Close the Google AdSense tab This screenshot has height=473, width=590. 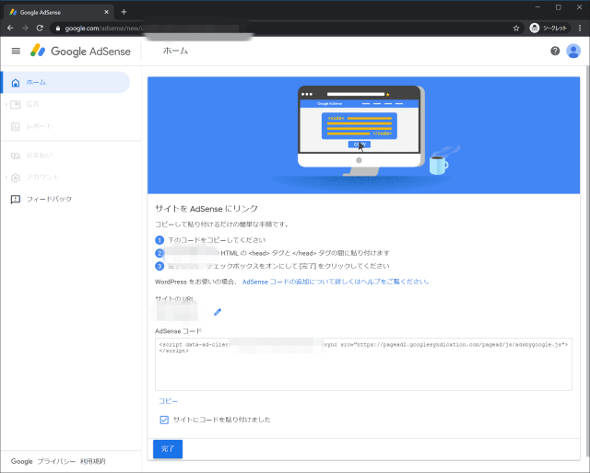(x=107, y=12)
